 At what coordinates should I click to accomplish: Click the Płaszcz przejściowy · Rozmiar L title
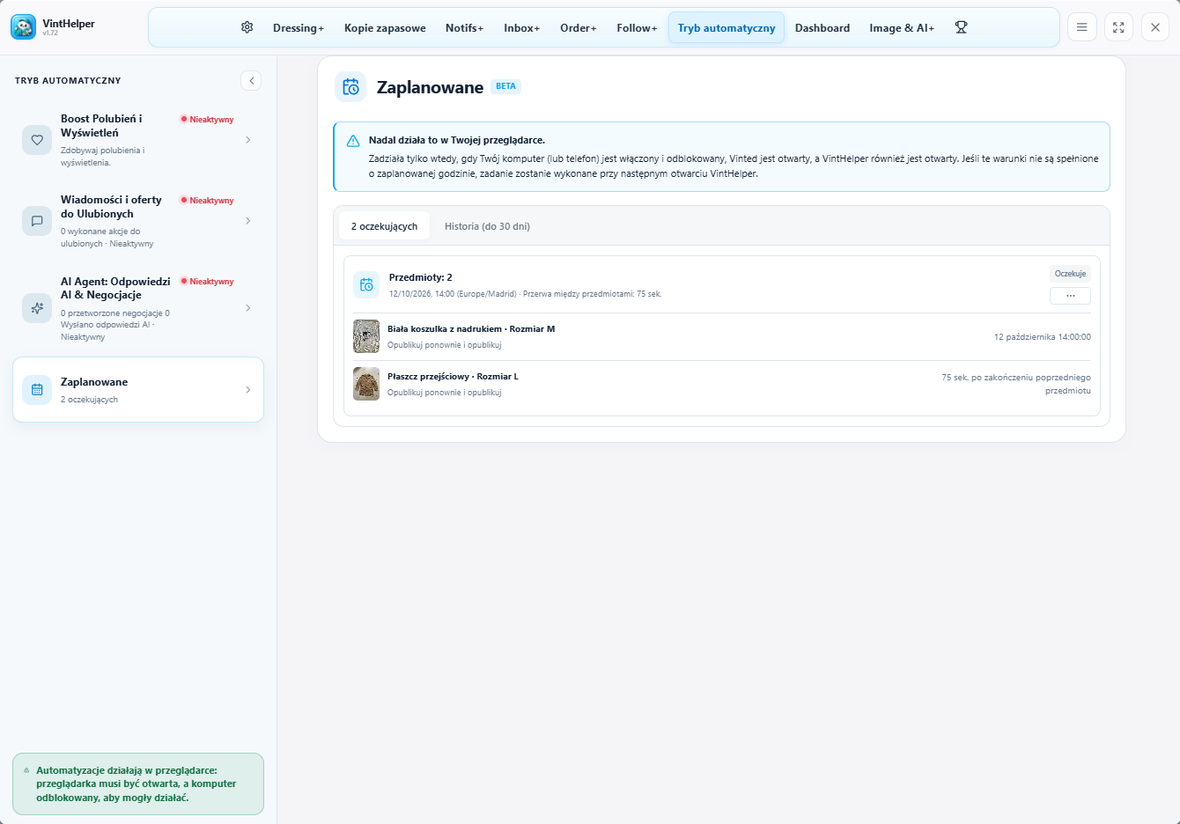pyautogui.click(x=453, y=377)
